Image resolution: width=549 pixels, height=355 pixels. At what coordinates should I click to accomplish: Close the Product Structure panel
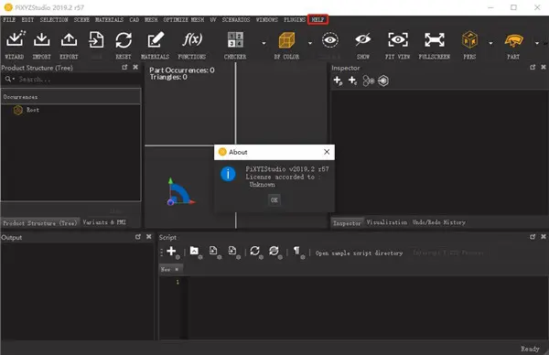135,67
